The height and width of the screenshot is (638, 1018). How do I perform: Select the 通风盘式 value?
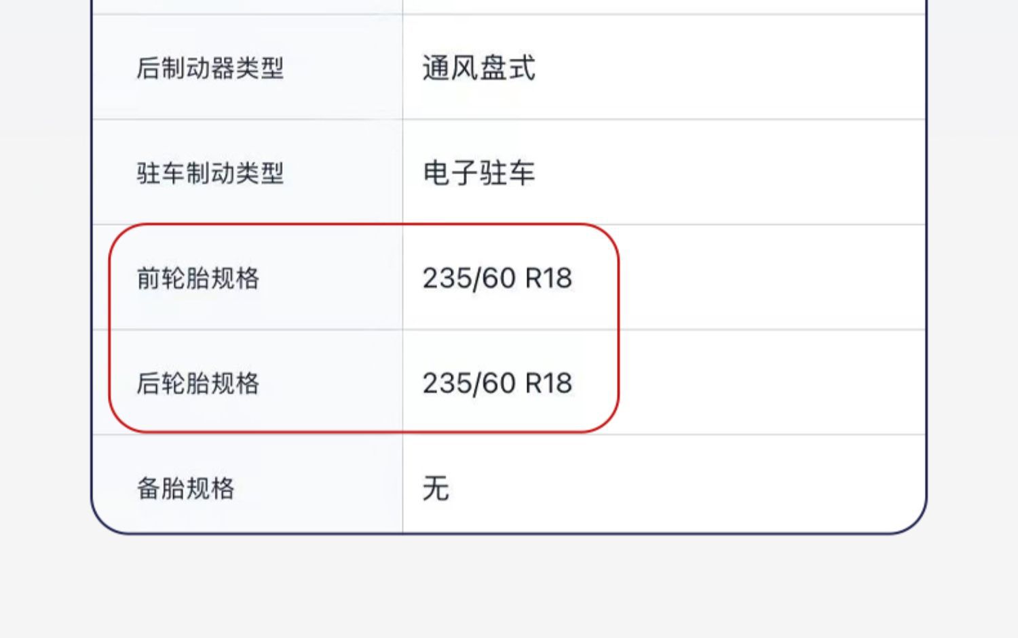pyautogui.click(x=478, y=68)
